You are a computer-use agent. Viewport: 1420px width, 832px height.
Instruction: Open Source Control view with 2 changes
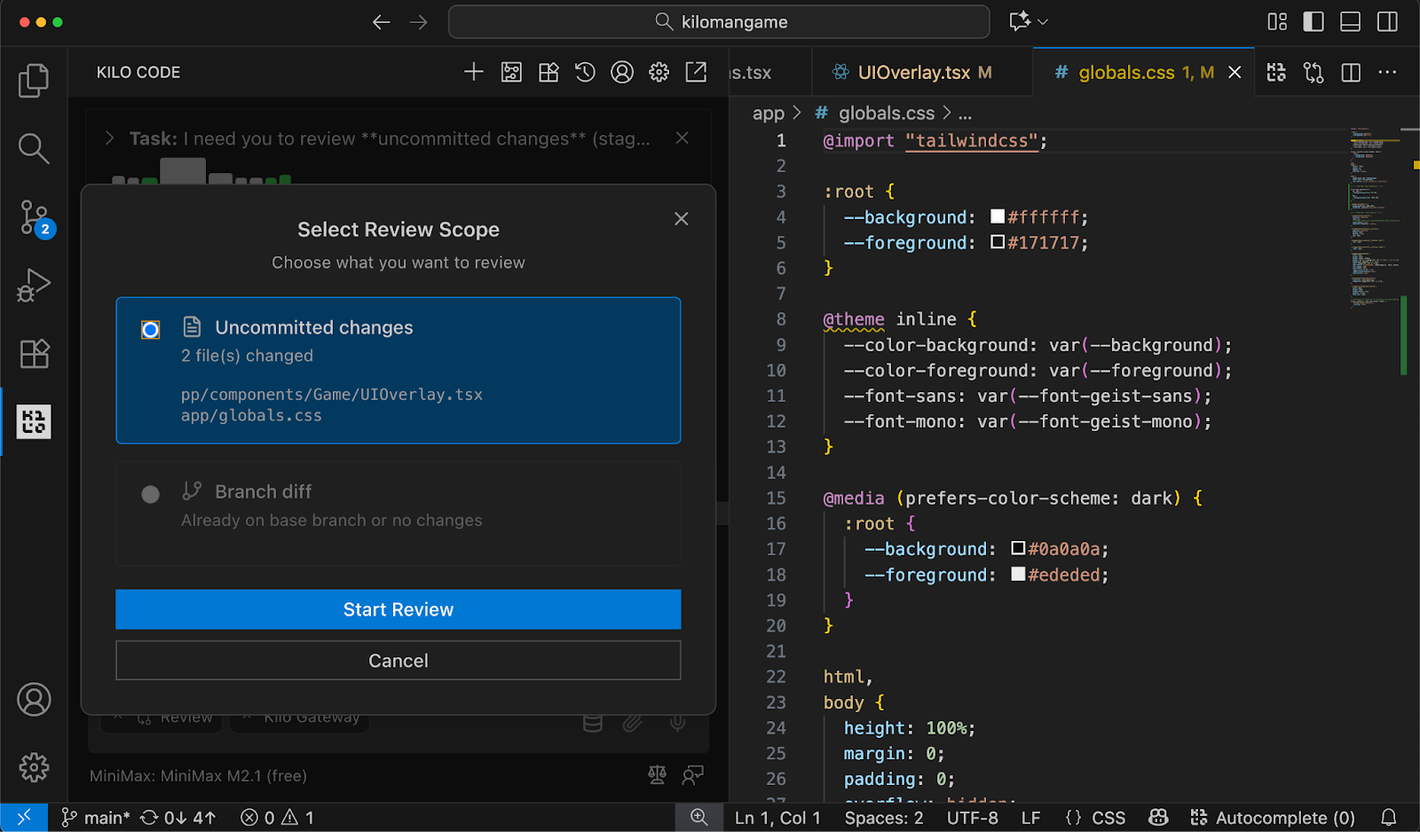coord(34,216)
